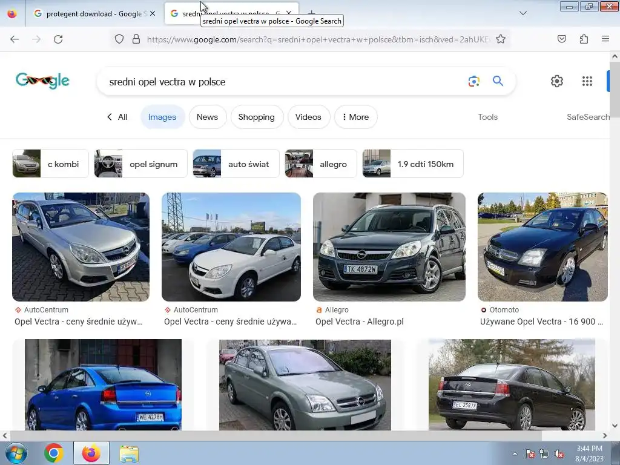Click the scroll right arrow

point(605,435)
